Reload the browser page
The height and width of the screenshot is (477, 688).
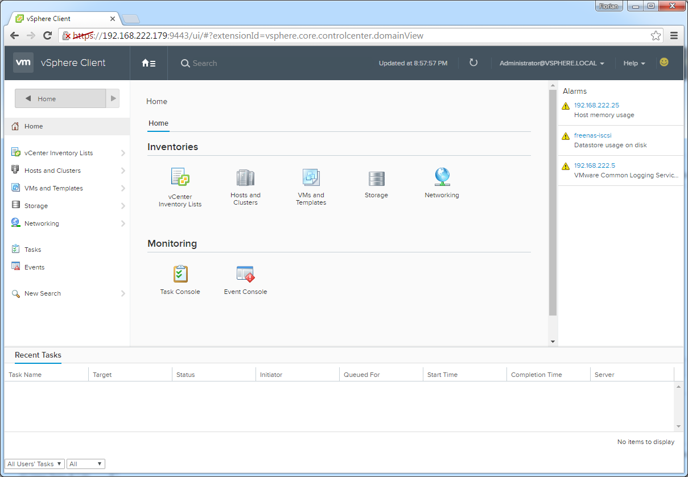(48, 36)
